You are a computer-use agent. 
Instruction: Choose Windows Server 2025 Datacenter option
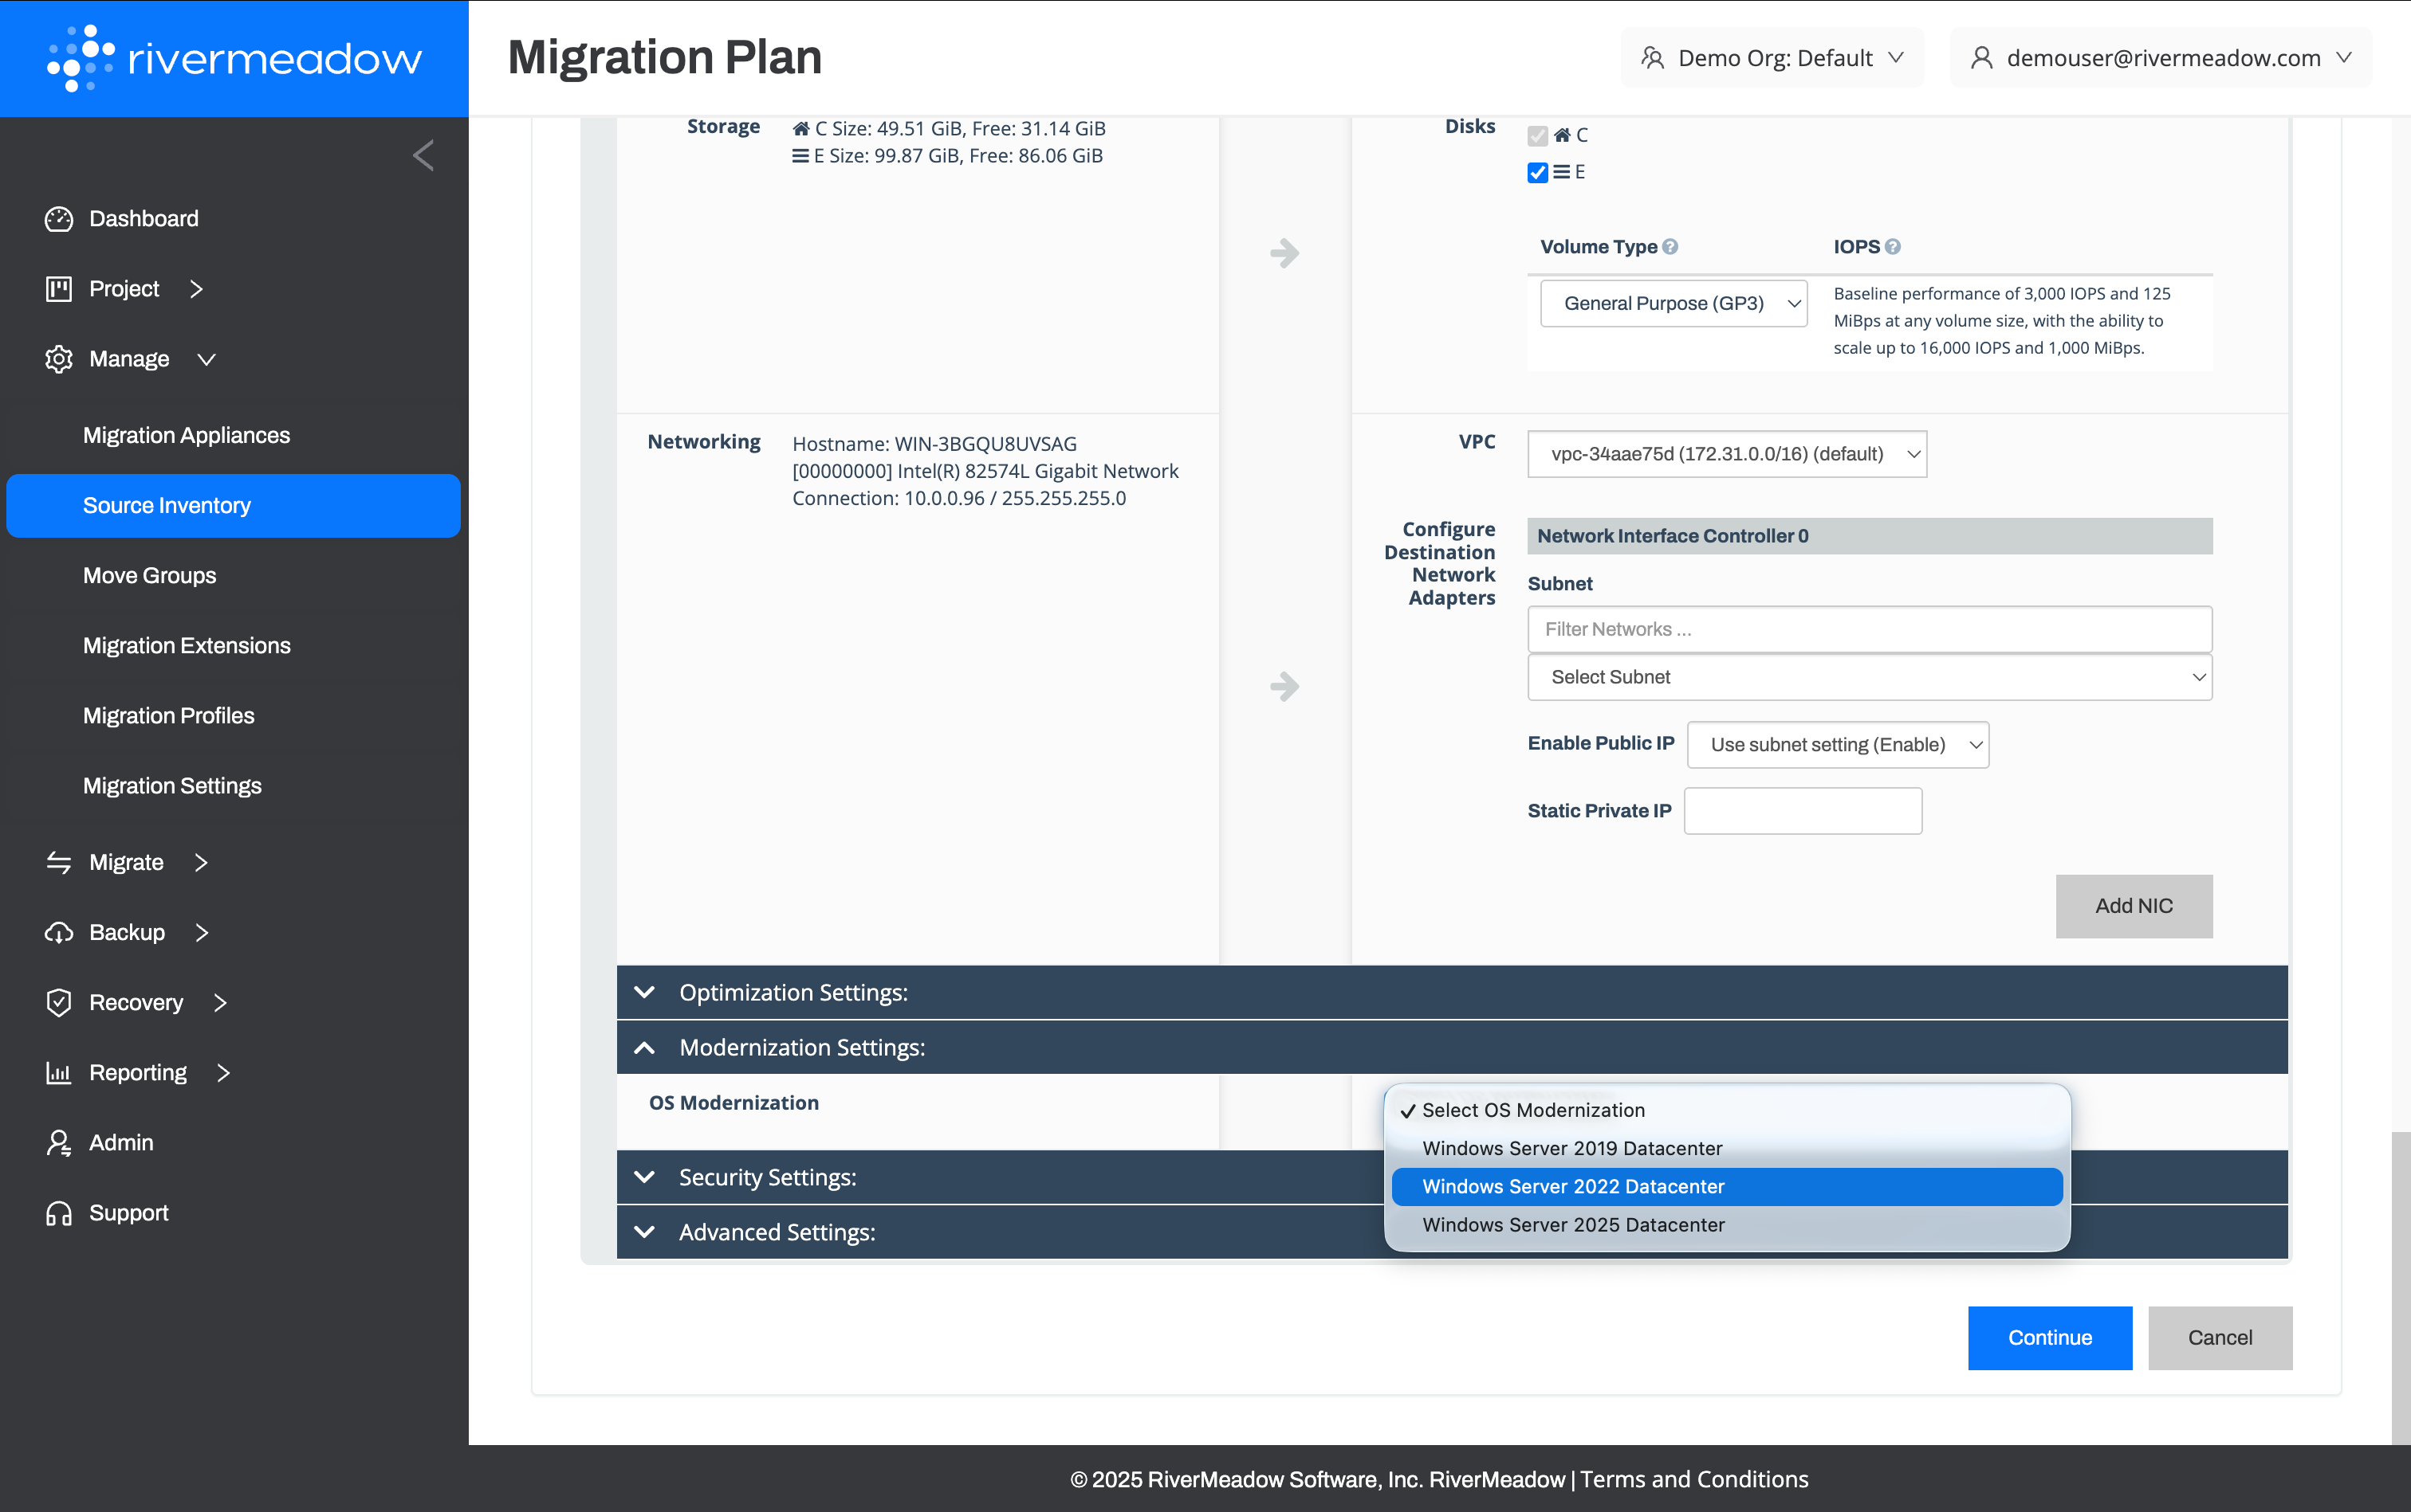coord(1573,1225)
